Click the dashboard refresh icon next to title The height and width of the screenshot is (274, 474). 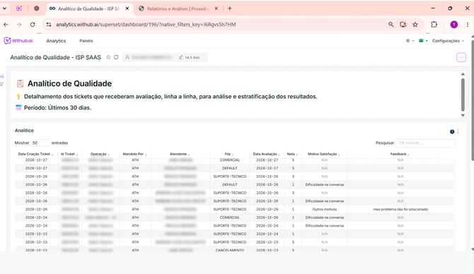(x=116, y=57)
